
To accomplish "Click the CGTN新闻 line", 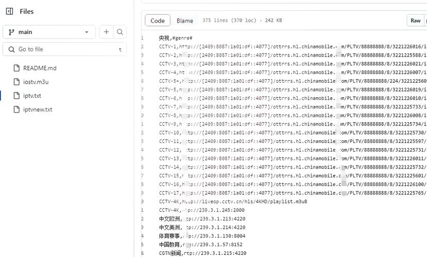I will (202, 253).
